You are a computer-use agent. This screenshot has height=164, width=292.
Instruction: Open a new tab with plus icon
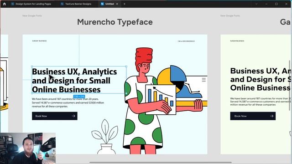tap(124, 4)
